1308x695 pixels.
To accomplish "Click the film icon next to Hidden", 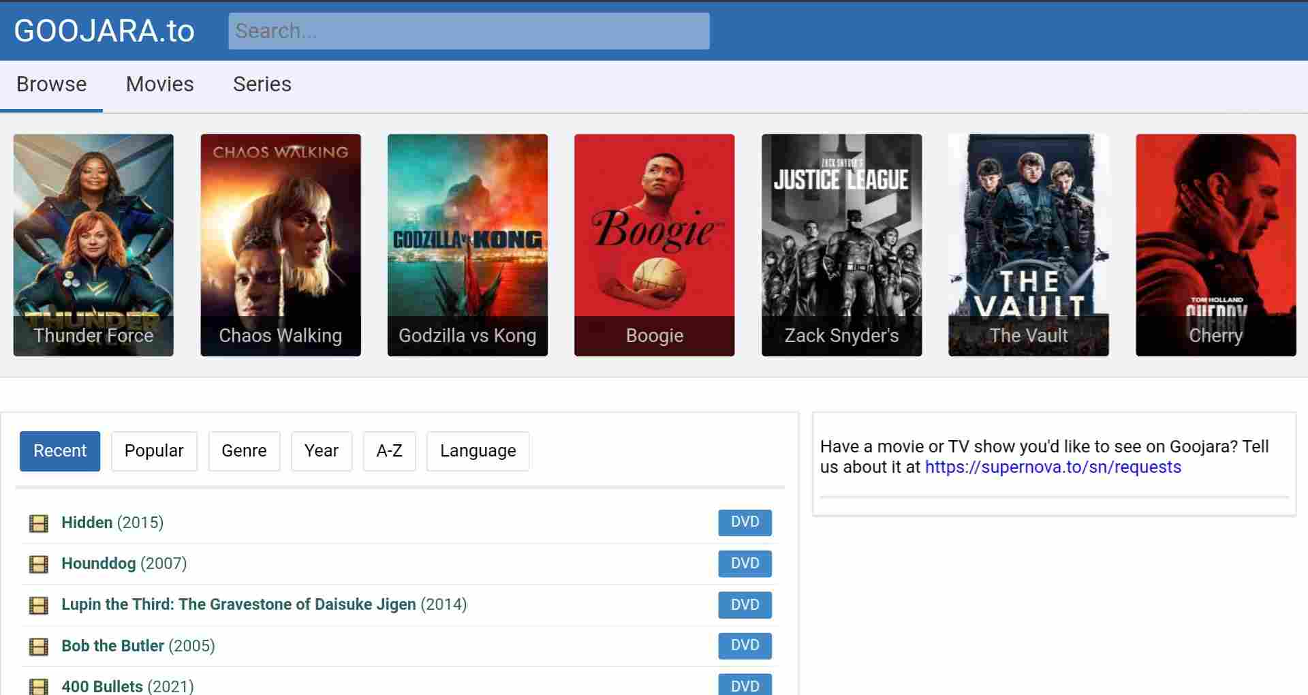I will click(39, 523).
